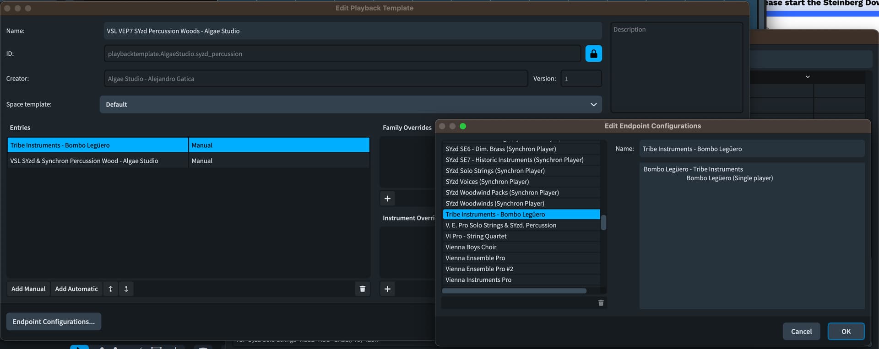Click into the Description text area
The image size is (879, 349).
click(677, 67)
